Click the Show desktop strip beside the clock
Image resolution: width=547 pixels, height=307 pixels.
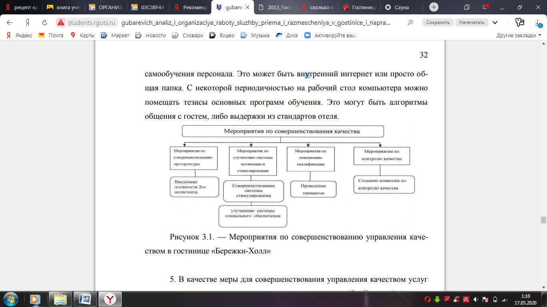(545, 299)
